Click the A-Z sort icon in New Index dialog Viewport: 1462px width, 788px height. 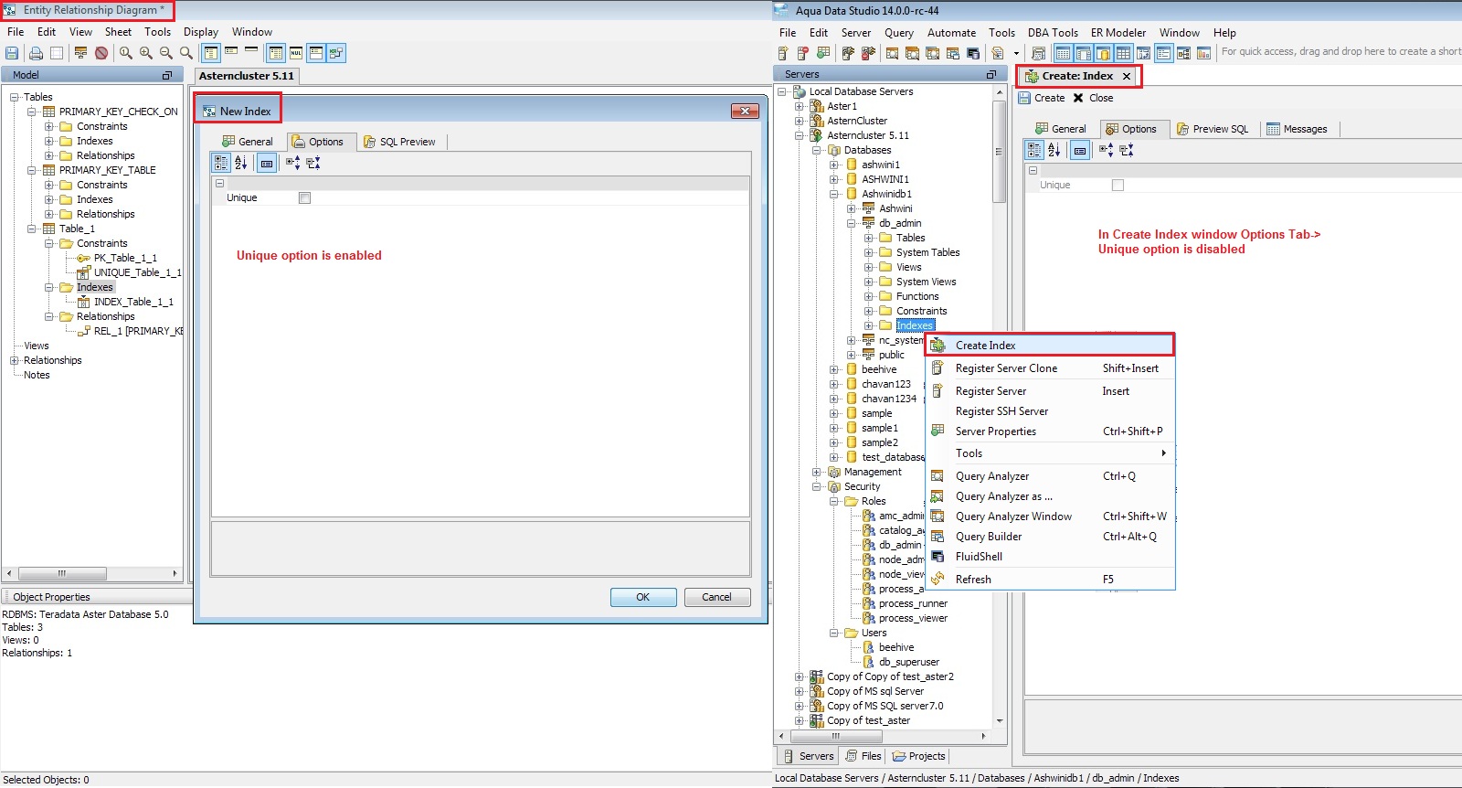pos(241,163)
